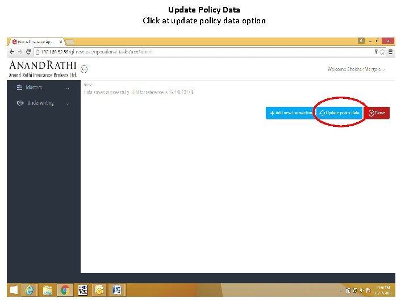The width and height of the screenshot is (409, 307).
Task: Show hidden tray icons arrow
Action: click(341, 291)
